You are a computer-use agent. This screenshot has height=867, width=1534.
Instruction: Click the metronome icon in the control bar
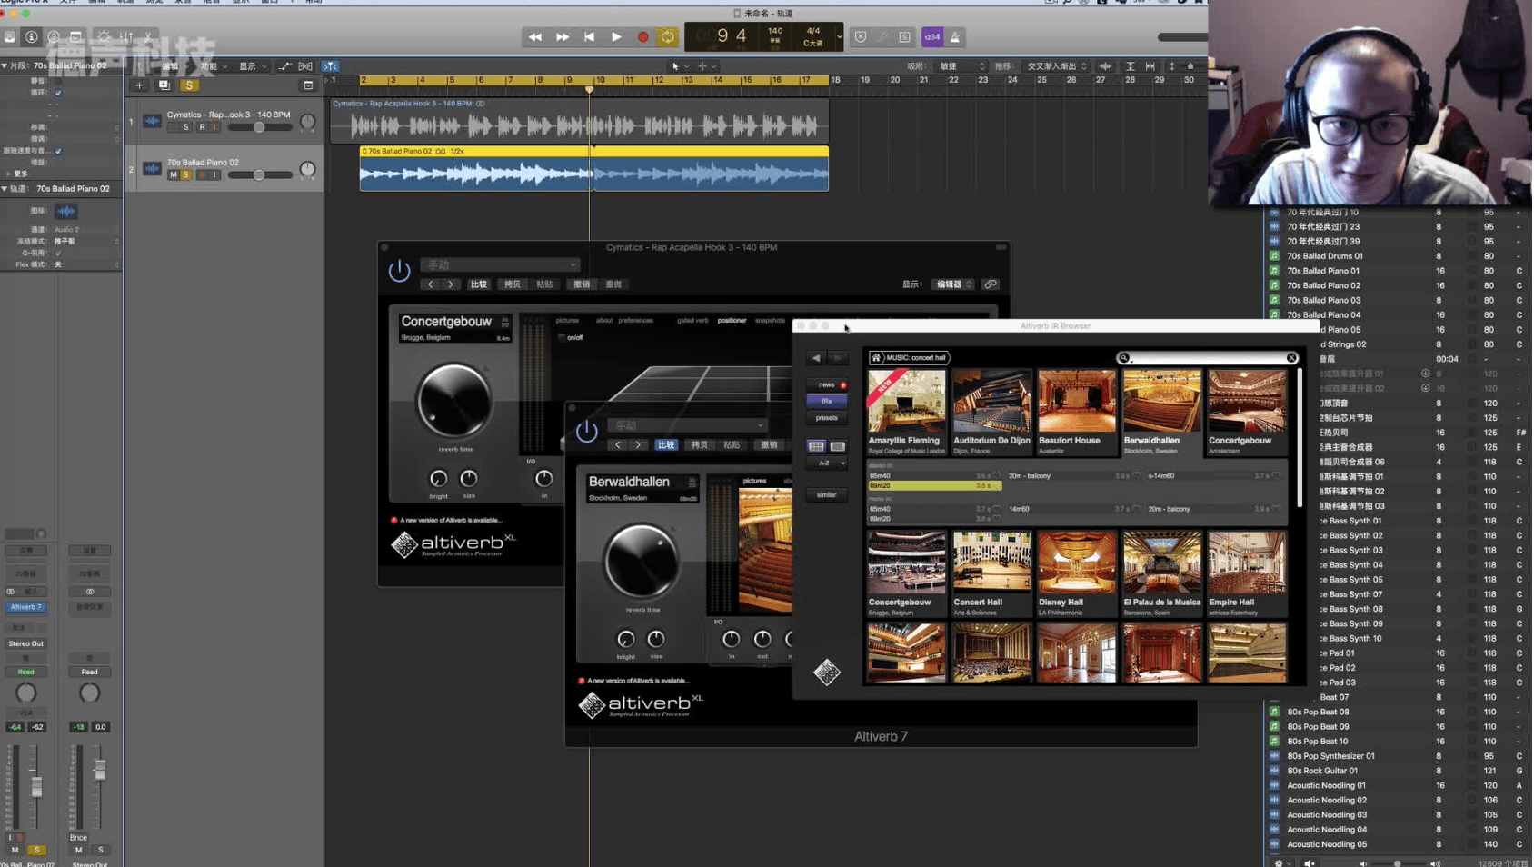click(955, 37)
